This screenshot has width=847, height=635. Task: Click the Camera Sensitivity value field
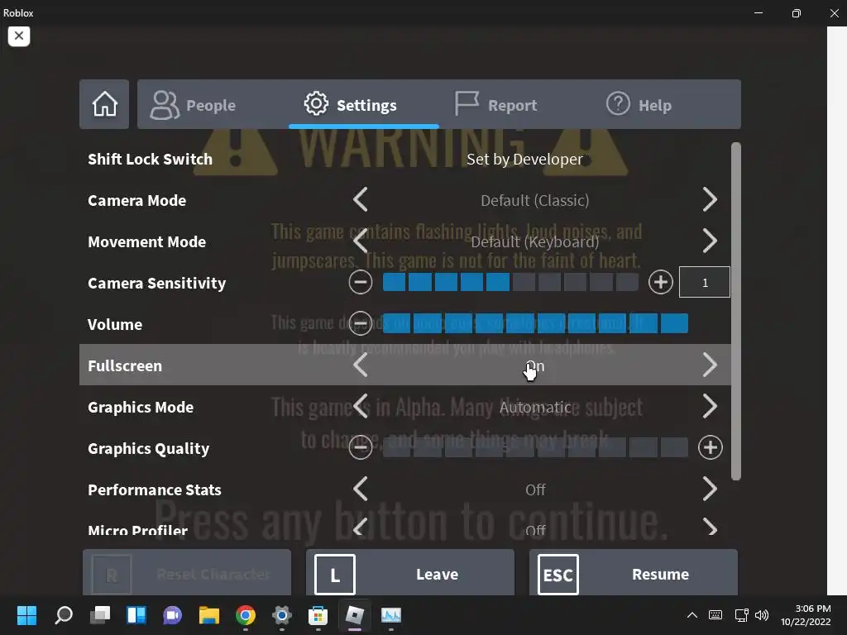(x=705, y=282)
